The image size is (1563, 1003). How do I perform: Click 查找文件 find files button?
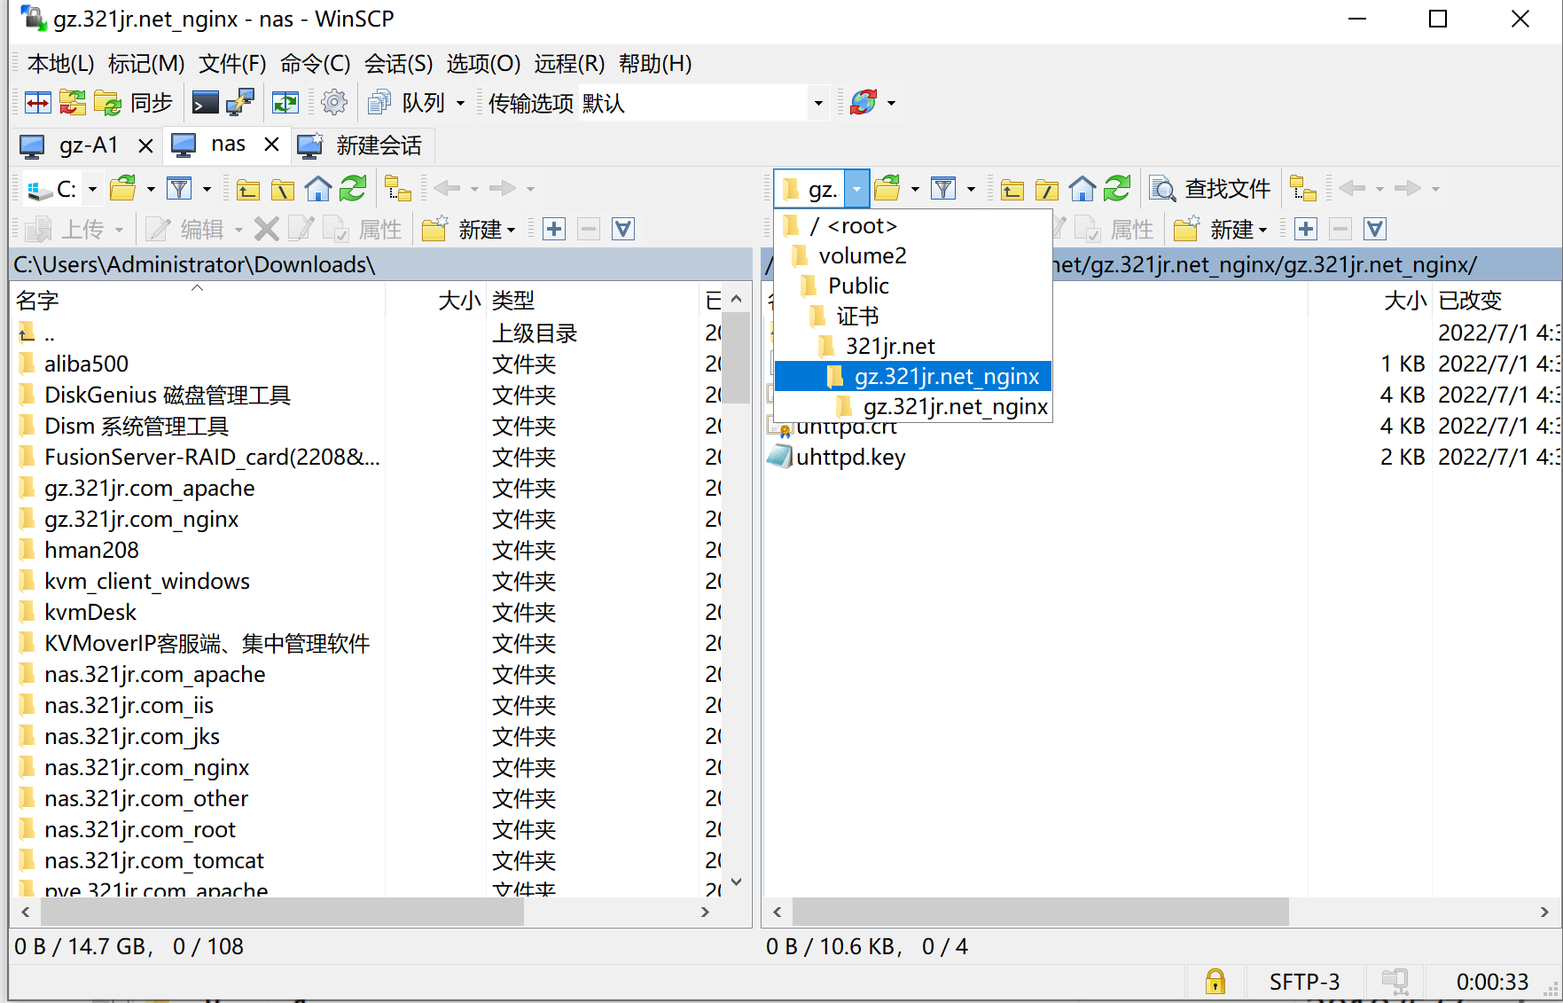click(1211, 189)
